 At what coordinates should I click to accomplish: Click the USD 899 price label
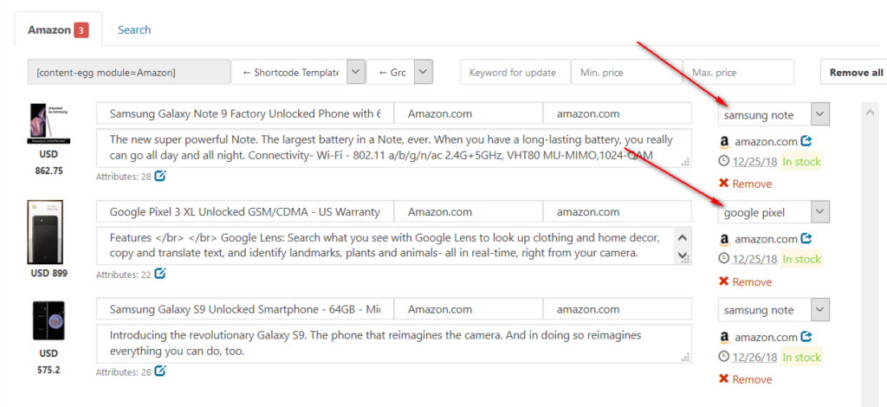pos(49,274)
